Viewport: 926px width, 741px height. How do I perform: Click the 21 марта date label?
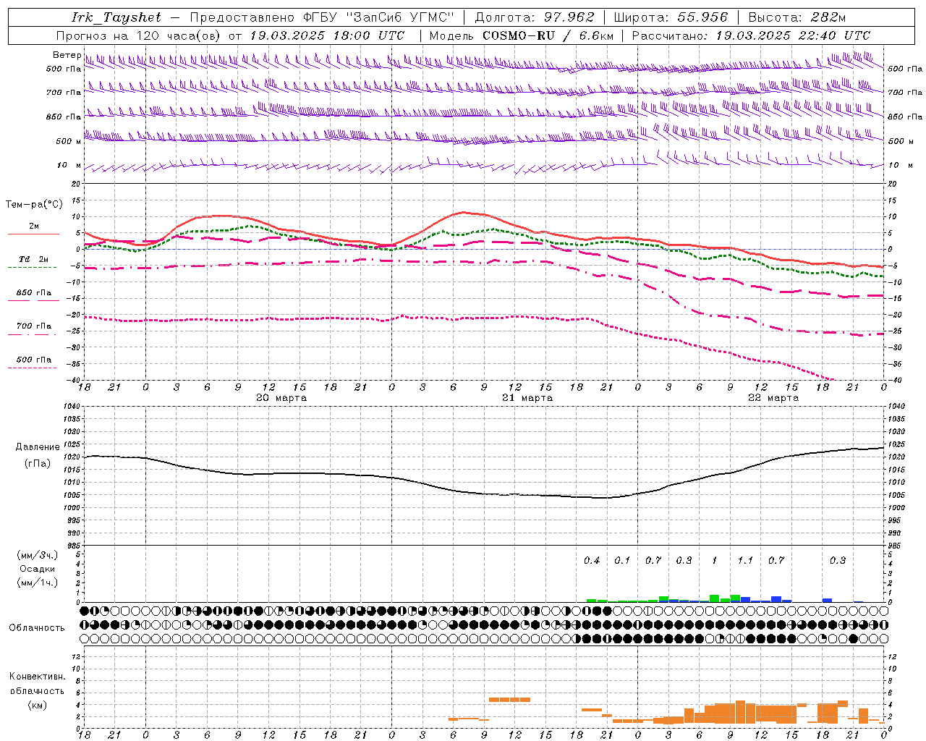527,398
